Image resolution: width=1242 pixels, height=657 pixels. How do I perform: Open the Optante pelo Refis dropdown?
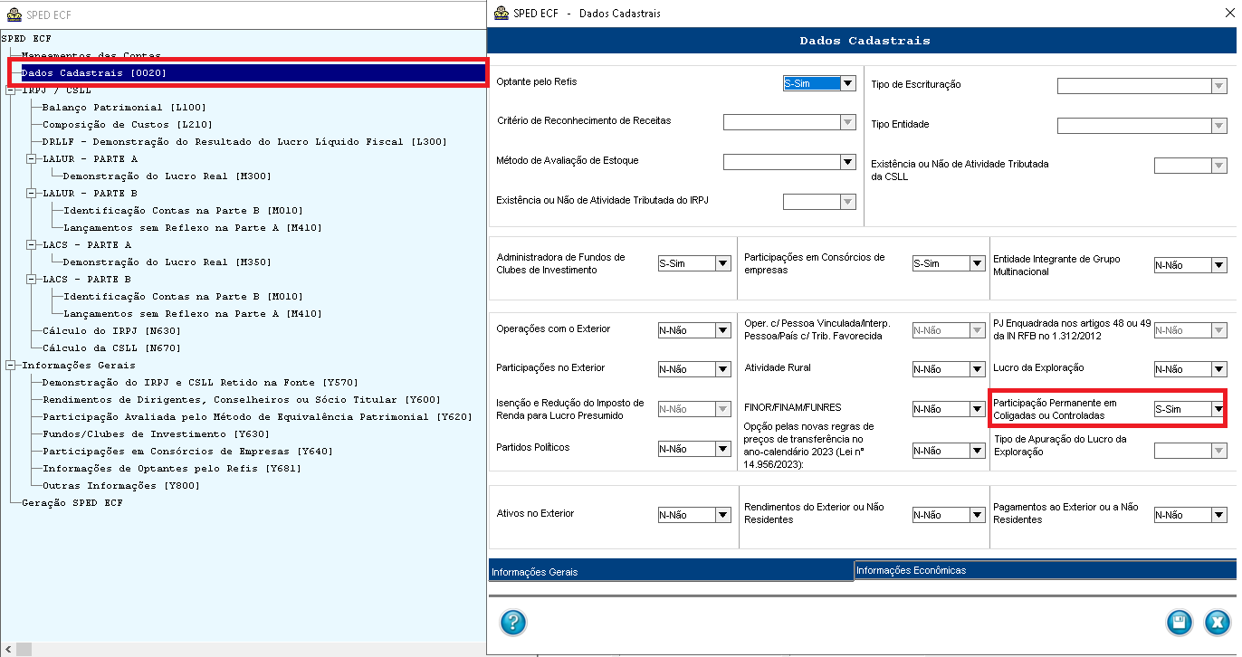pos(848,83)
